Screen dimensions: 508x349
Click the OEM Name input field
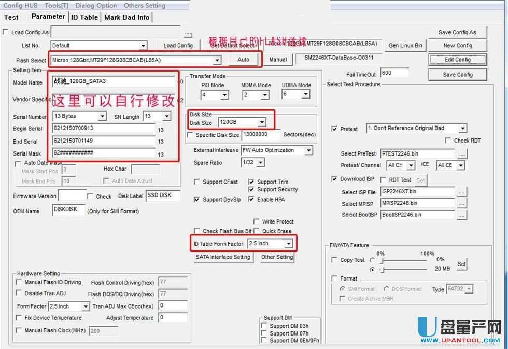68,210
